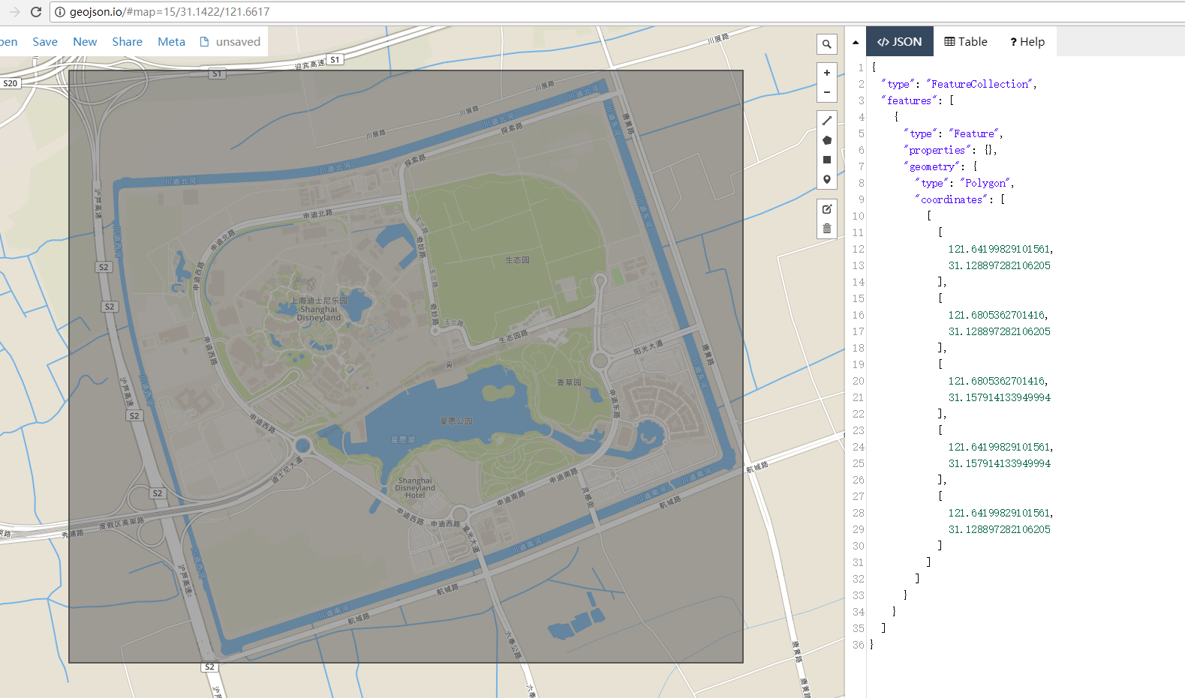Zoom in on the map
Image resolution: width=1185 pixels, height=698 pixels.
826,73
